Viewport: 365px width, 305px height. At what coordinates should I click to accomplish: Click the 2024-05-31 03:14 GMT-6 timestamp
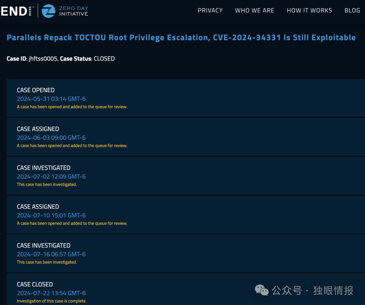51,99
